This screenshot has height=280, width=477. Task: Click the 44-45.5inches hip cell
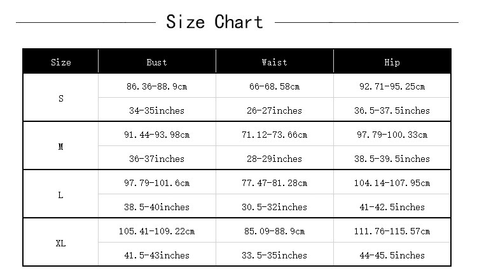[x=392, y=255]
